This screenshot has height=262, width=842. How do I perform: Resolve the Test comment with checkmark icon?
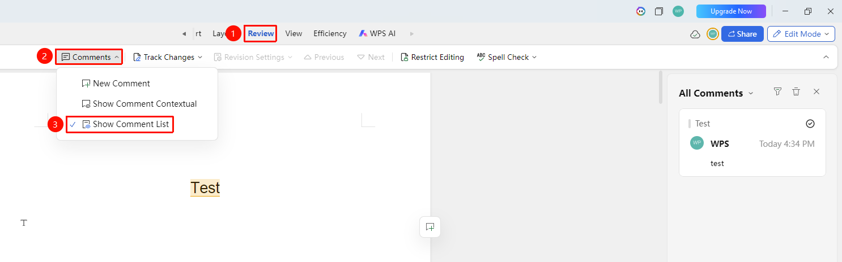[810, 124]
